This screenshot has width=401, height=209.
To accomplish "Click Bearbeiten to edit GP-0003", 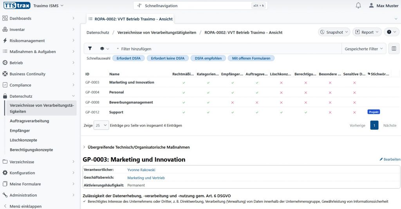I will click(390, 159).
